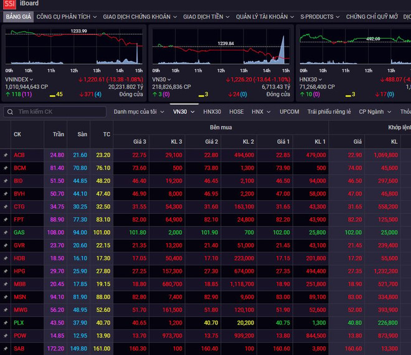411x355 pixels.
Task: Open the VNINDEX index selector dropdown
Action: pos(19,80)
